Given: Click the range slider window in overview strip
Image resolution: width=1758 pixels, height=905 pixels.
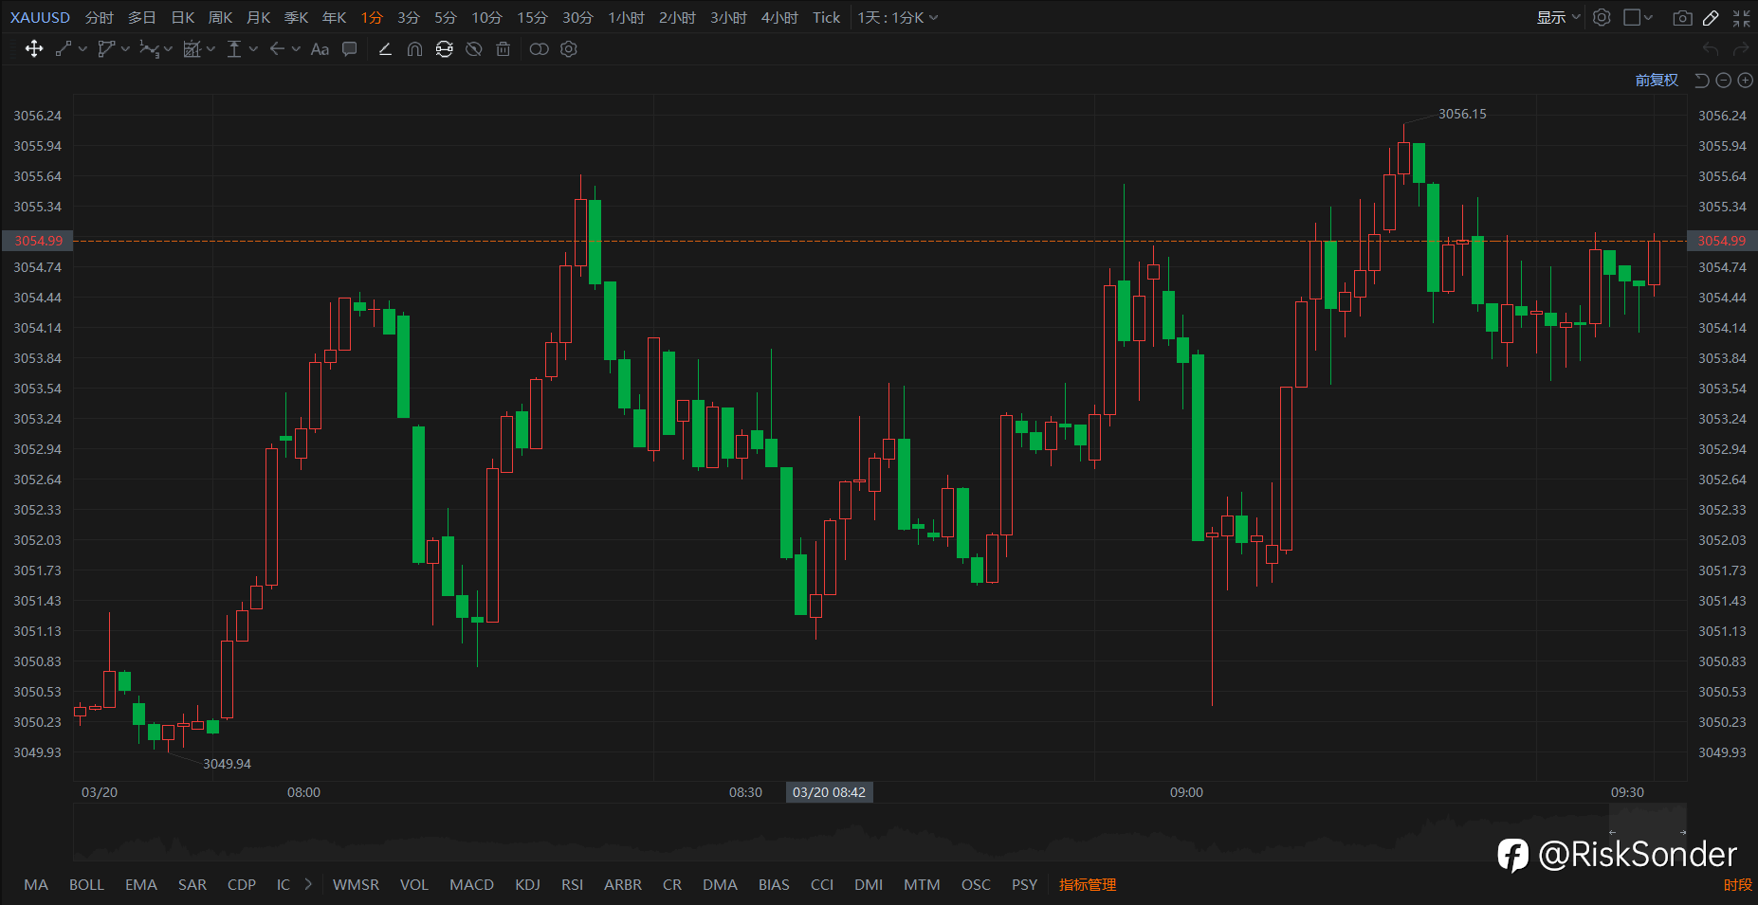Looking at the screenshot, I should 1647,832.
